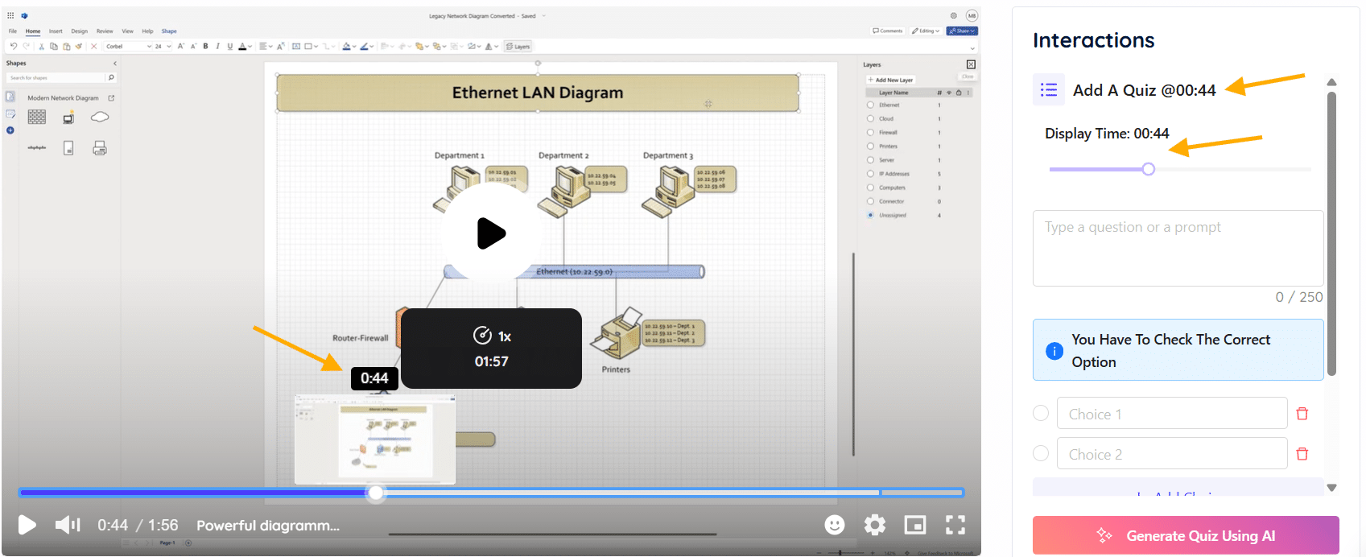This screenshot has width=1366, height=557.
Task: Click the question or prompt text area
Action: (1178, 248)
